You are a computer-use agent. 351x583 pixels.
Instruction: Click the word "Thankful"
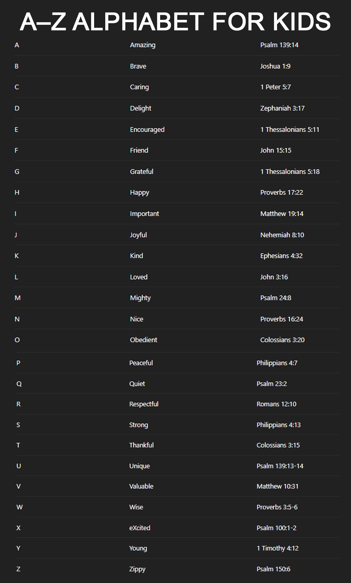(x=141, y=445)
